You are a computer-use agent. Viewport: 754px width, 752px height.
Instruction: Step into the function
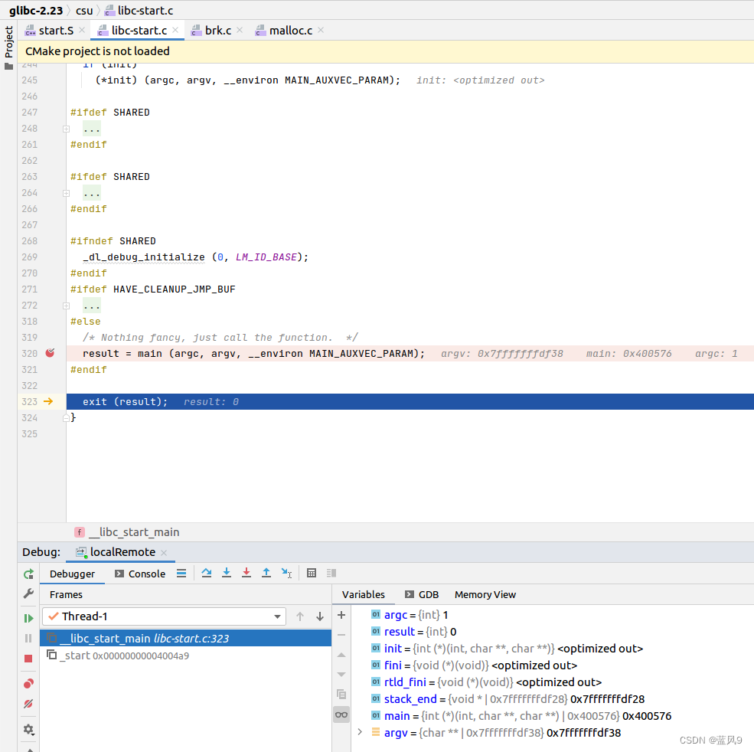tap(227, 573)
